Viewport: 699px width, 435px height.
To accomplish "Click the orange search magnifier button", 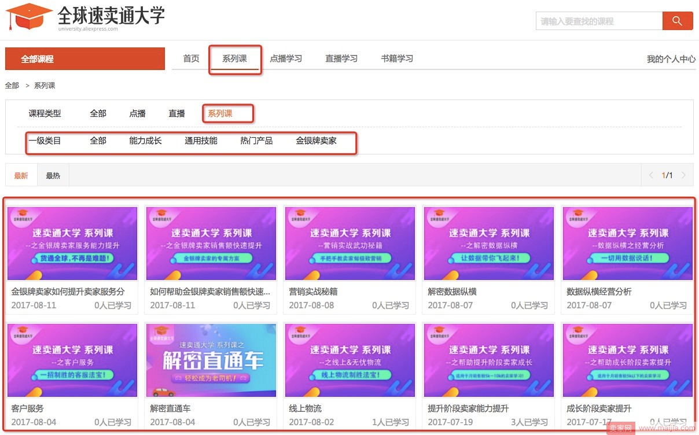I will [x=677, y=21].
